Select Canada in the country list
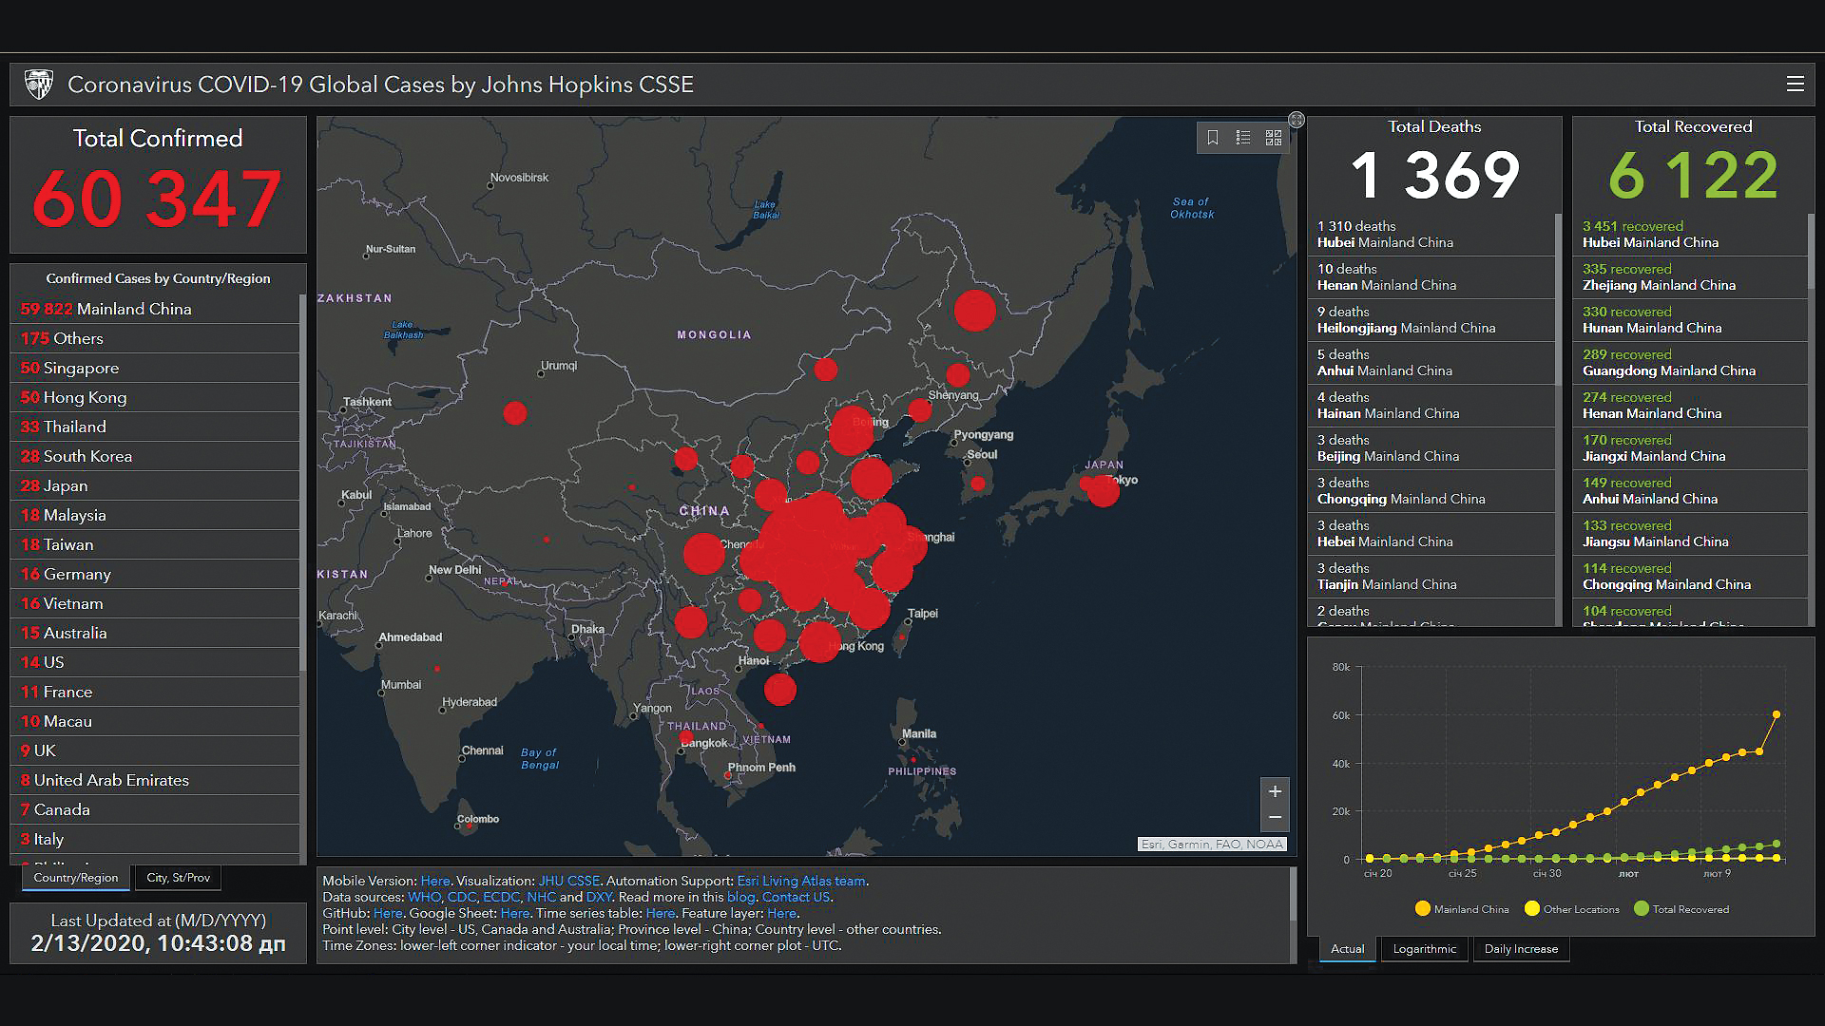This screenshot has width=1825, height=1026. 154,809
